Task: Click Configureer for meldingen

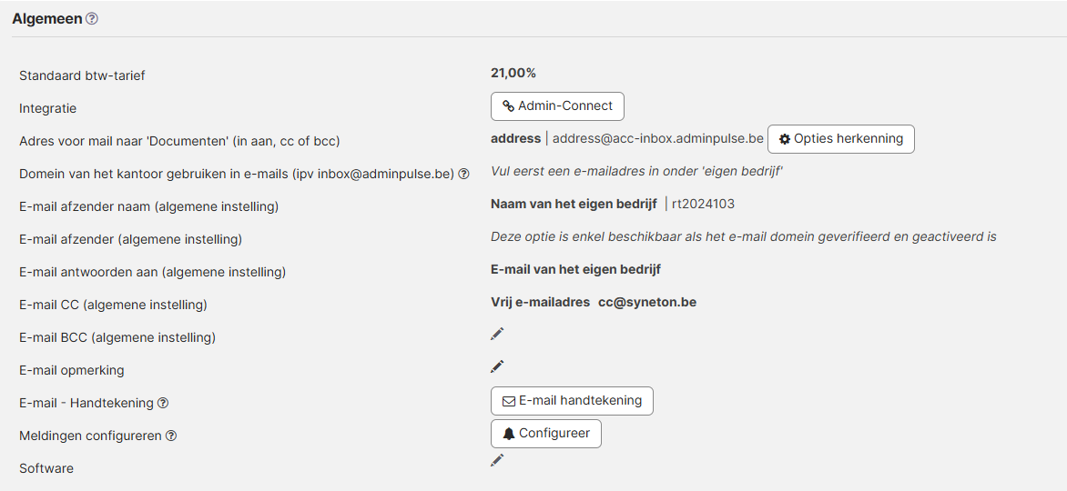Action: click(545, 434)
